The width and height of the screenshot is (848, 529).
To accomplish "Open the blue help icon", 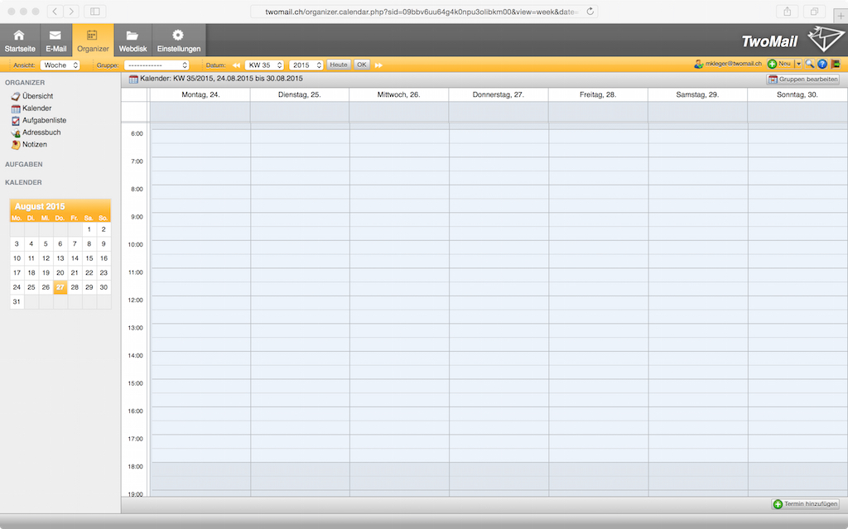I will [822, 64].
